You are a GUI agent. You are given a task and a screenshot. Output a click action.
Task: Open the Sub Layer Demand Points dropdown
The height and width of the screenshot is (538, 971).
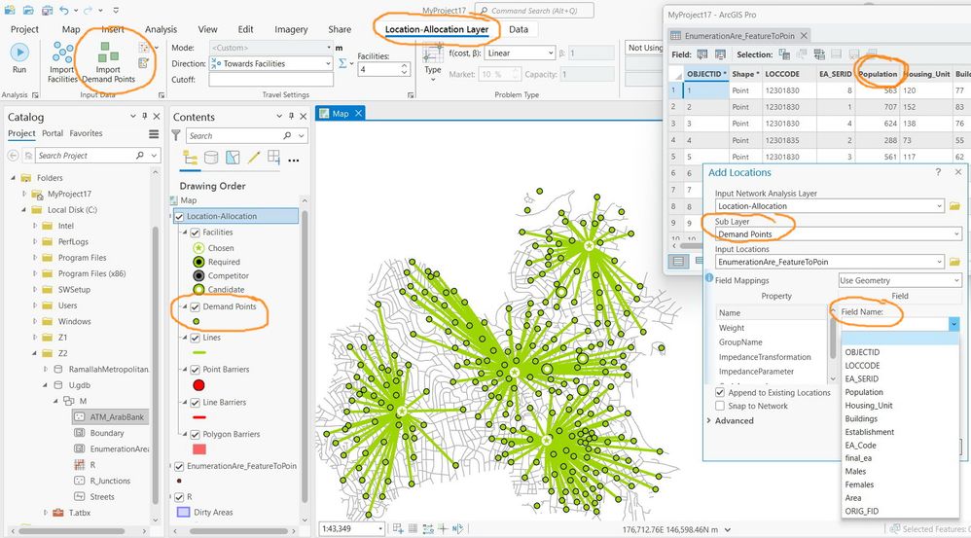point(838,234)
